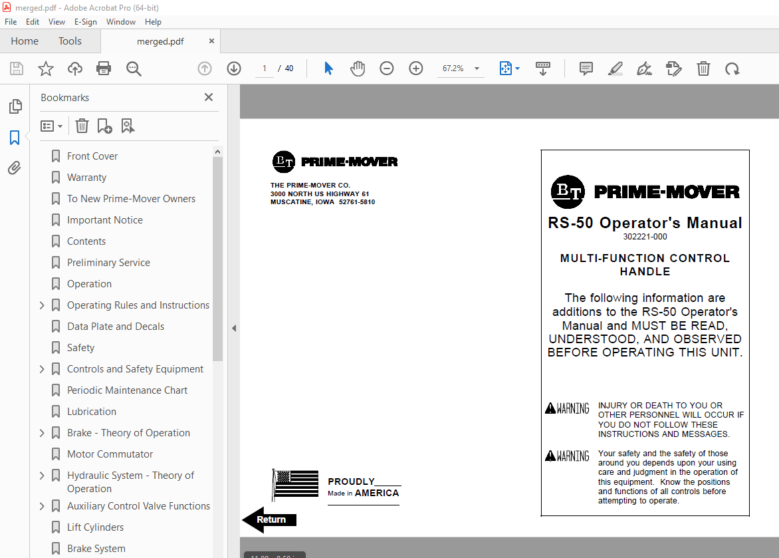779x558 pixels.
Task: Select the Highlight text tool
Action: click(x=615, y=69)
